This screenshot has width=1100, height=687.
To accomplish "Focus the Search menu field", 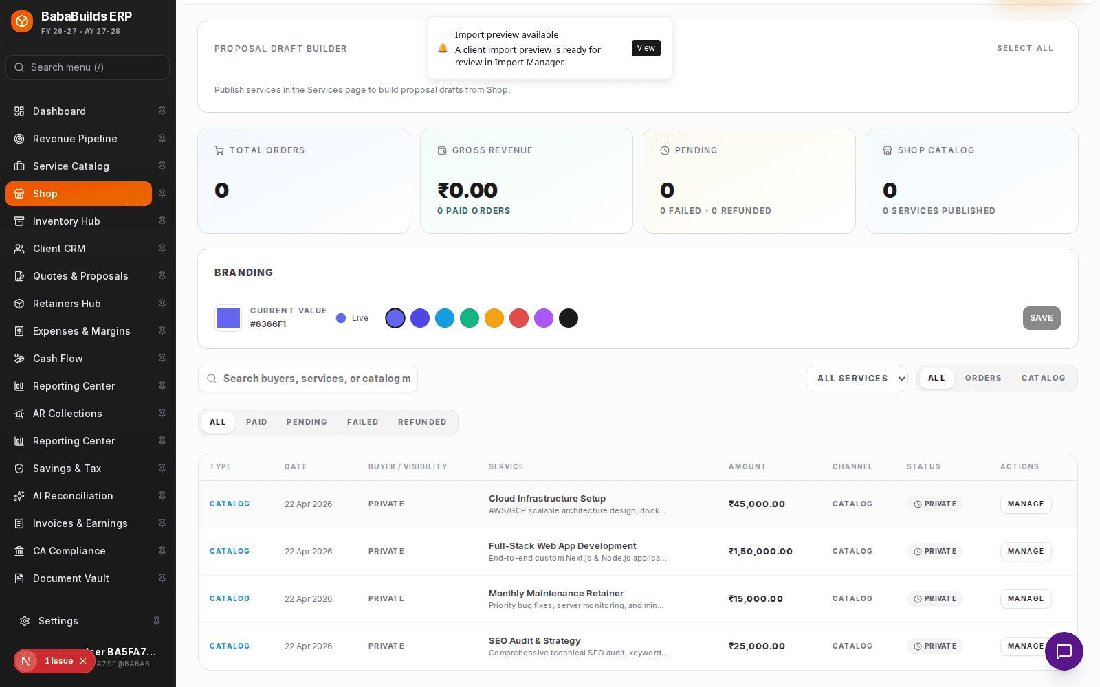I will (88, 67).
